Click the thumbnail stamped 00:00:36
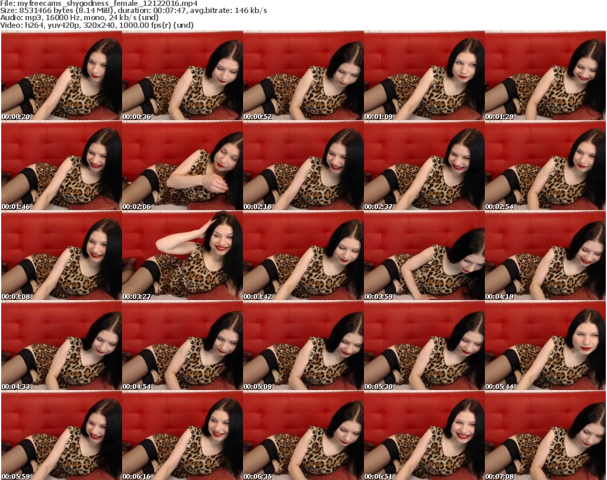The height and width of the screenshot is (480, 607). (183, 75)
